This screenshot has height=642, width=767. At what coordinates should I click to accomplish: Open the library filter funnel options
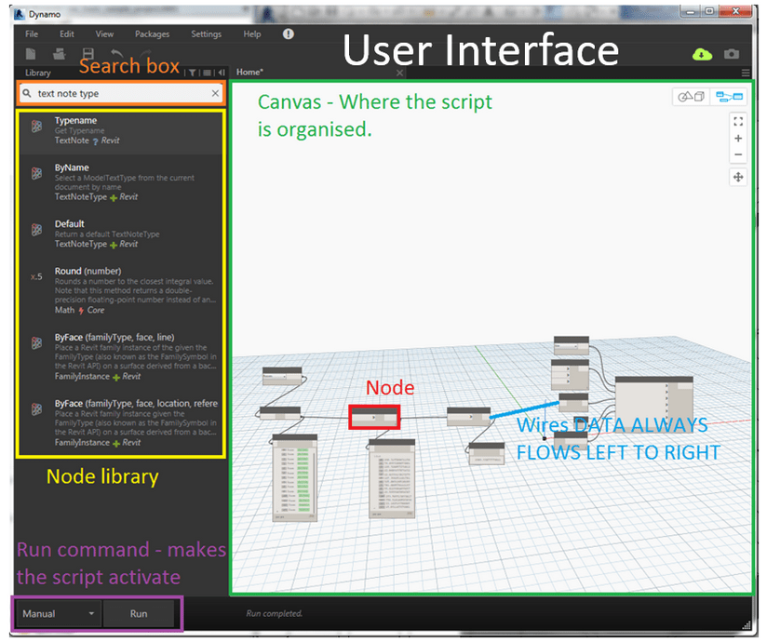pos(192,73)
